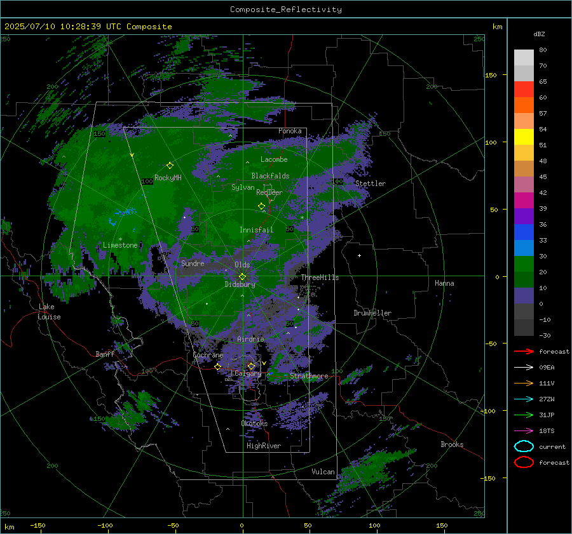Click the red 'forecast' ellipse icon
This screenshot has width=572, height=534.
click(524, 462)
